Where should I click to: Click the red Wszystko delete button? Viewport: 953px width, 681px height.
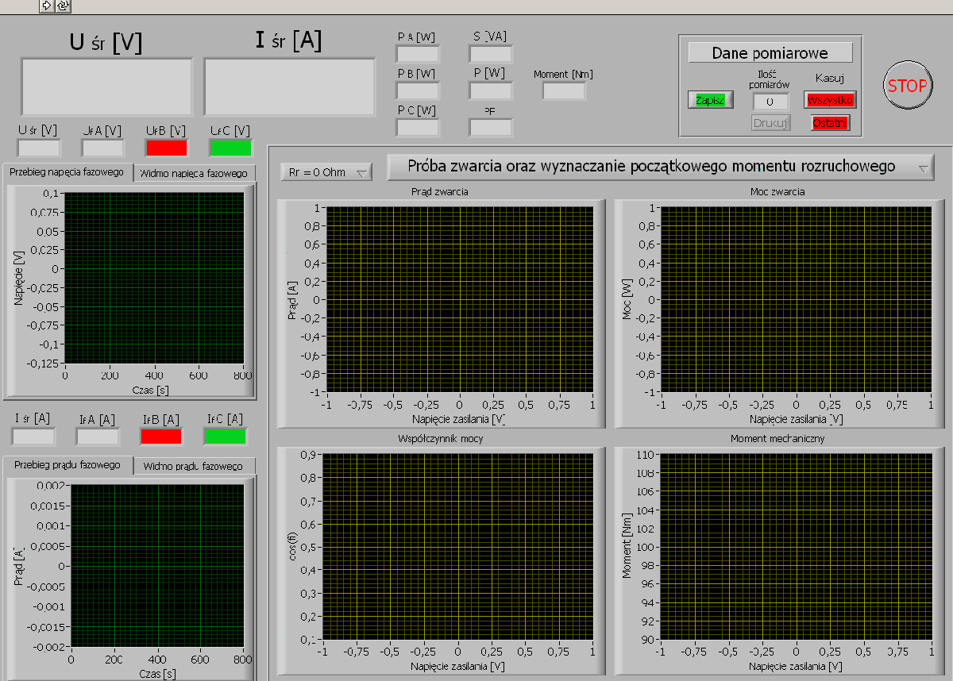click(830, 100)
